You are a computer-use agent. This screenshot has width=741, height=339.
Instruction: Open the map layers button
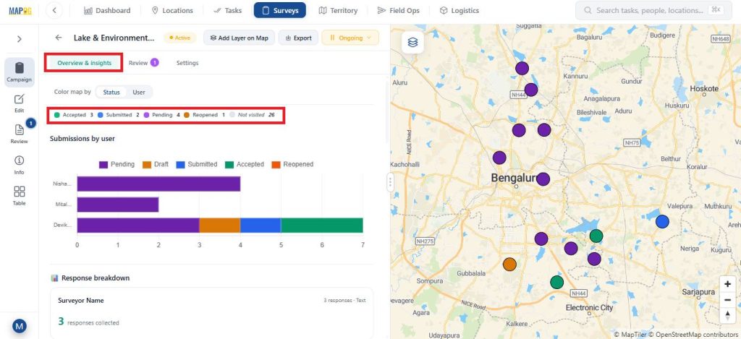coord(412,43)
